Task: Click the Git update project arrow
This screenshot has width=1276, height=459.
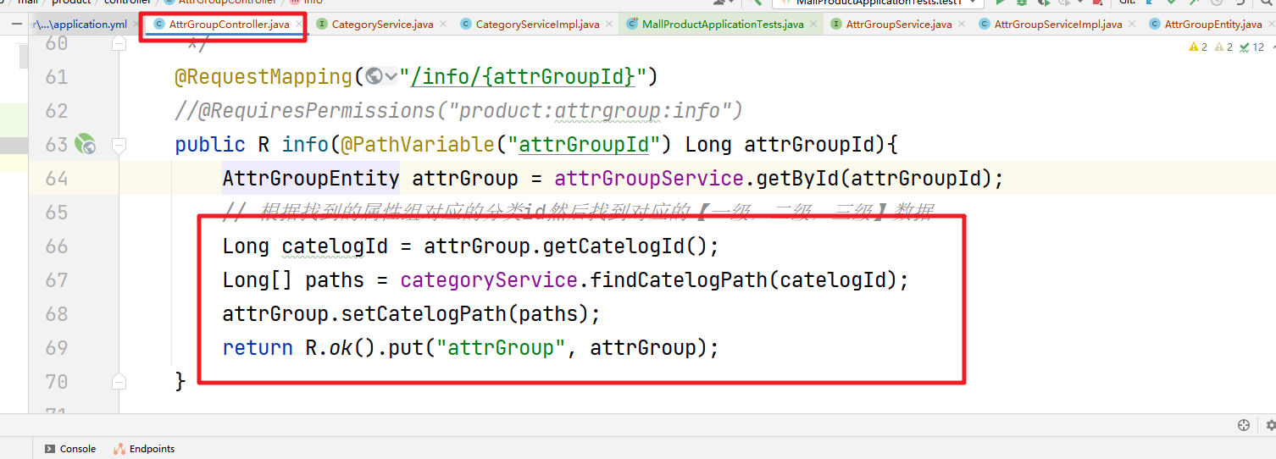Action: pyautogui.click(x=1150, y=3)
